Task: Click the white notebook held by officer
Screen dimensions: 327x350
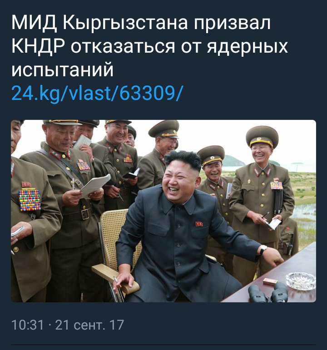Action: pyautogui.click(x=95, y=186)
